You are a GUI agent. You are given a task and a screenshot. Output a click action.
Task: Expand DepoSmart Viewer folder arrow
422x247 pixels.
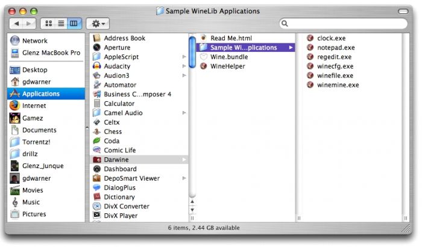(184, 178)
